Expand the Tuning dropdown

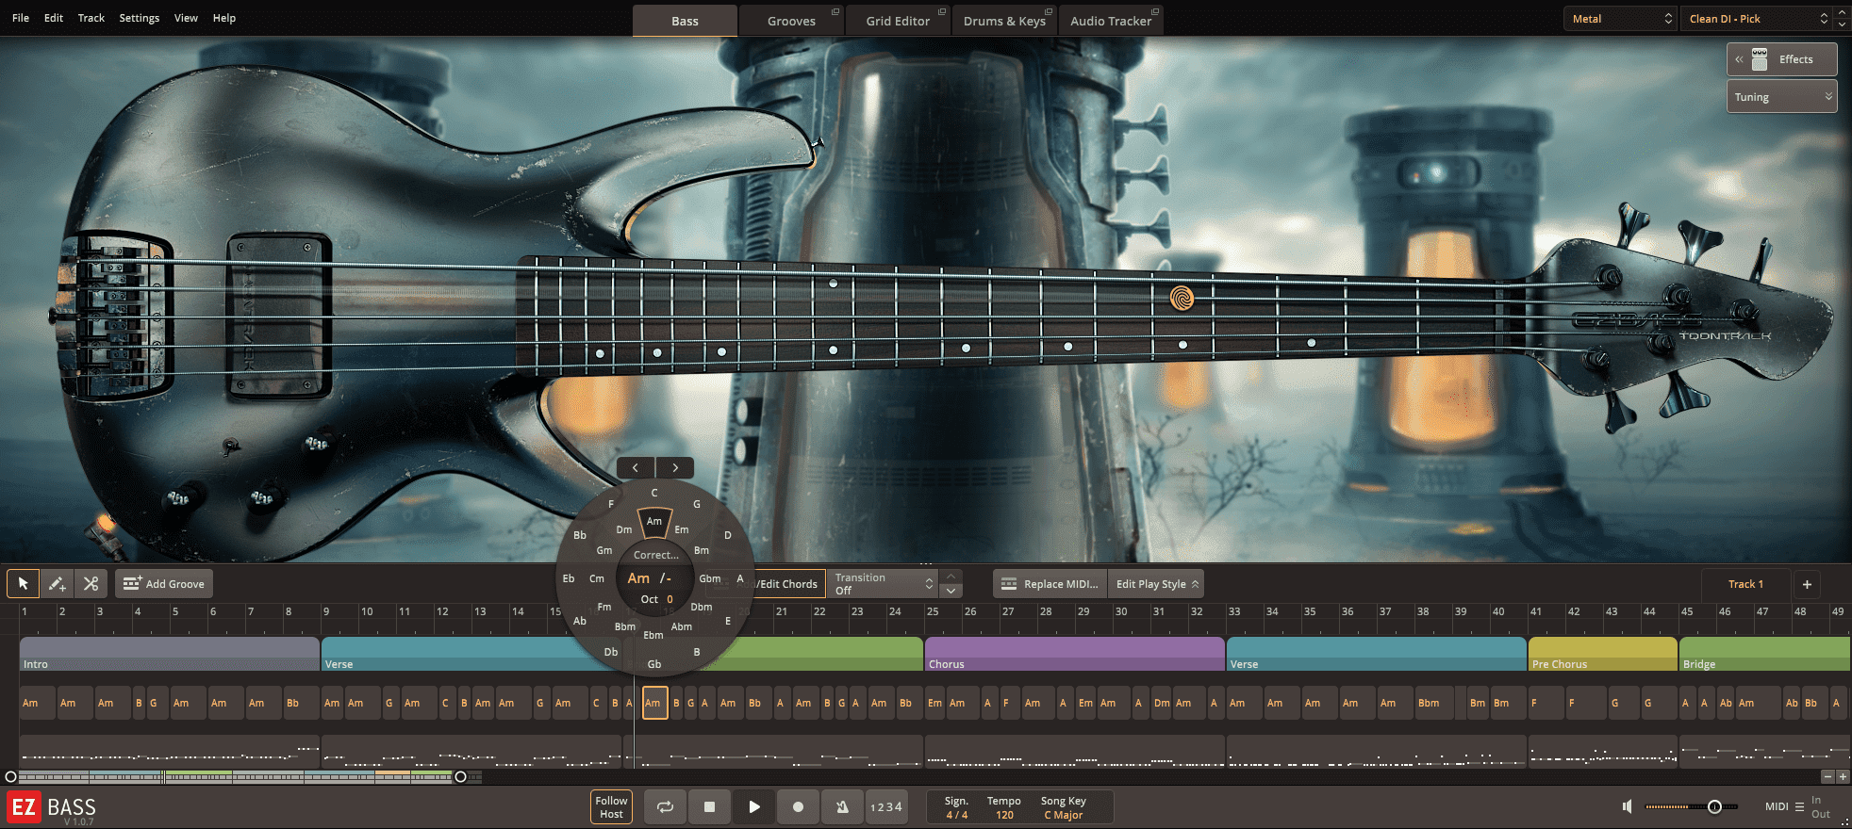[1782, 97]
